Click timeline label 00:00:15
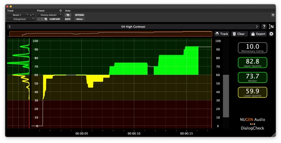Screen dimensions: 281x143 coord(187,133)
